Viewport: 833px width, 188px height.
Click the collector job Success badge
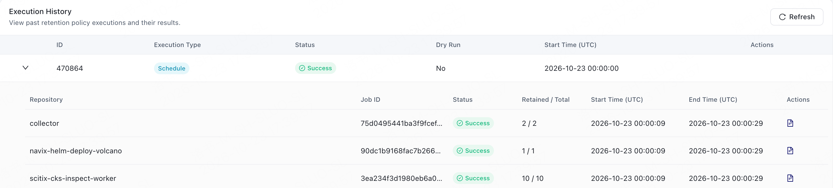[473, 123]
